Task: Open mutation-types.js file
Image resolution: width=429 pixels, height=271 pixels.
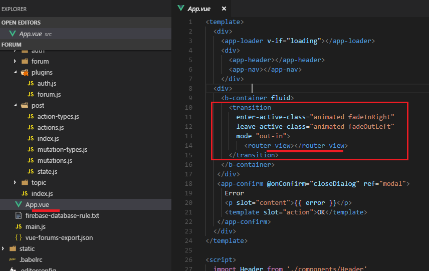Action: [62, 150]
